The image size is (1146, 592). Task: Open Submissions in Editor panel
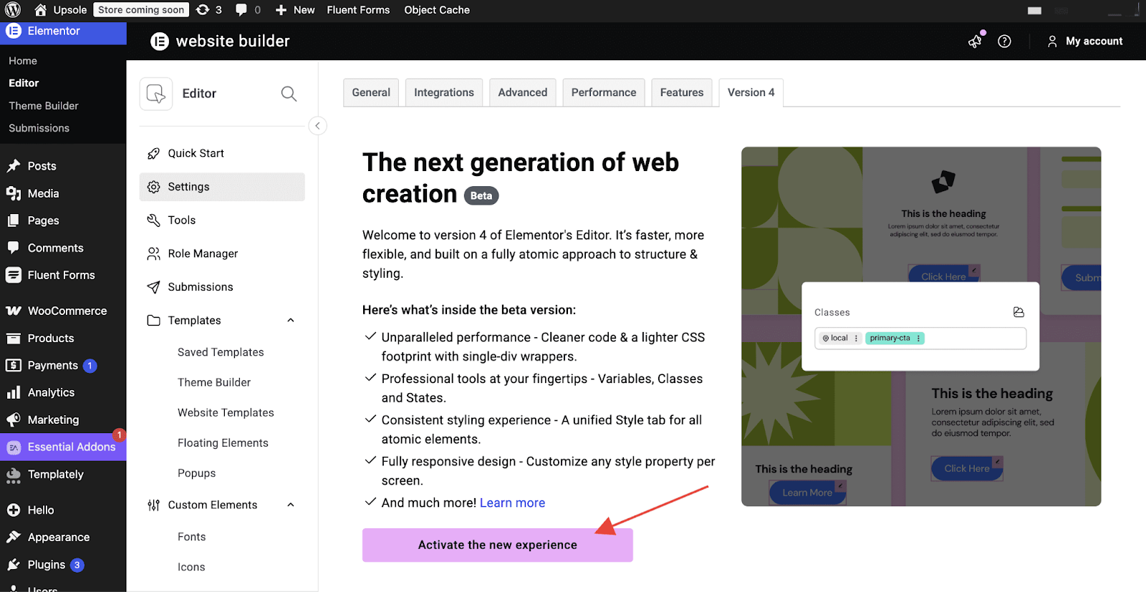click(x=201, y=287)
